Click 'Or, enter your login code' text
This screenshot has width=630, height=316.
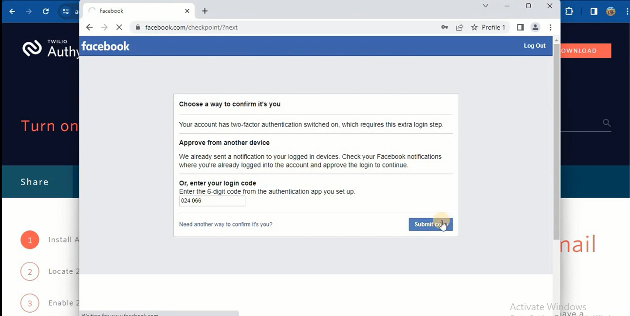218,183
